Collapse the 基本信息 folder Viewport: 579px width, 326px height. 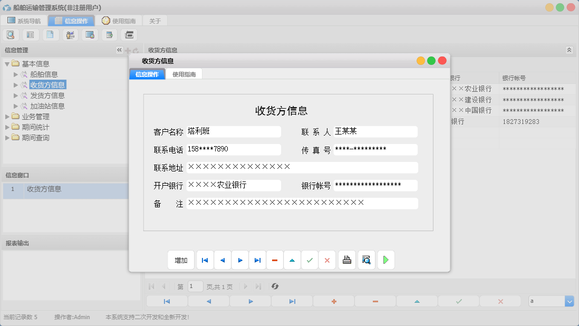point(5,63)
